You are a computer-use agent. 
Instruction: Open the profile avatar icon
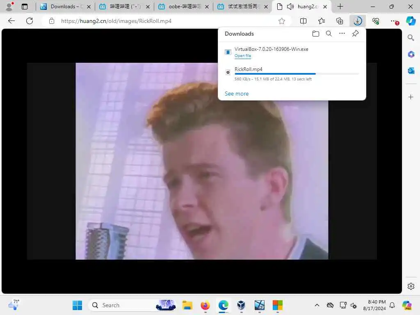(x=9, y=7)
